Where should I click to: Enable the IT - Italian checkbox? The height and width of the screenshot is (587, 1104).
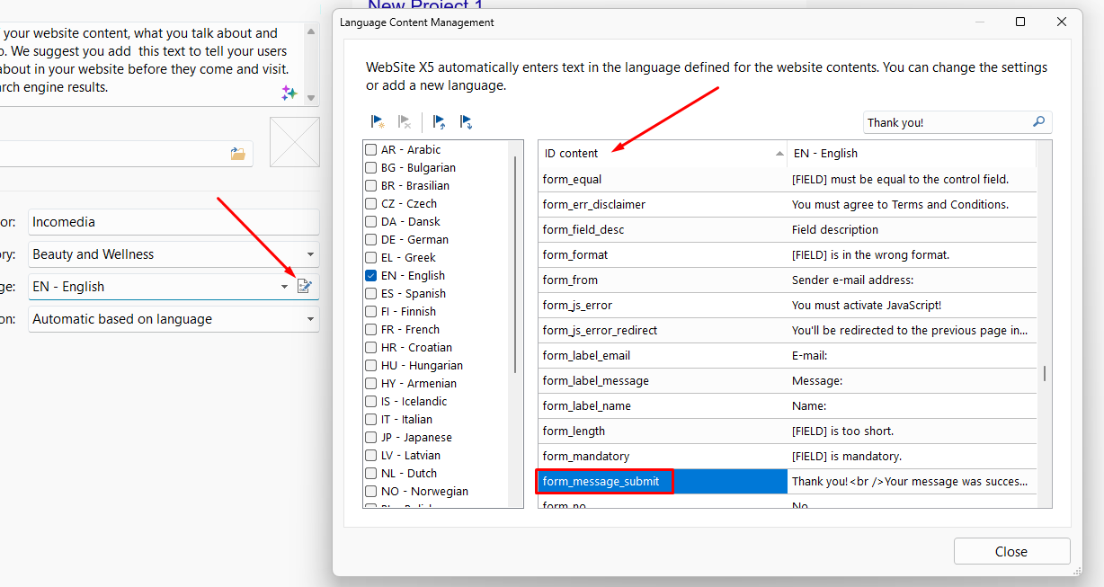tap(370, 420)
